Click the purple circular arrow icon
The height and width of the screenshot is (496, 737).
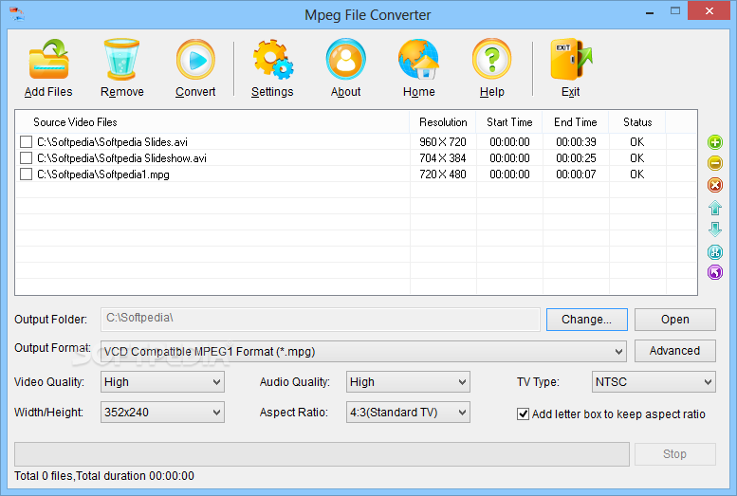(715, 272)
